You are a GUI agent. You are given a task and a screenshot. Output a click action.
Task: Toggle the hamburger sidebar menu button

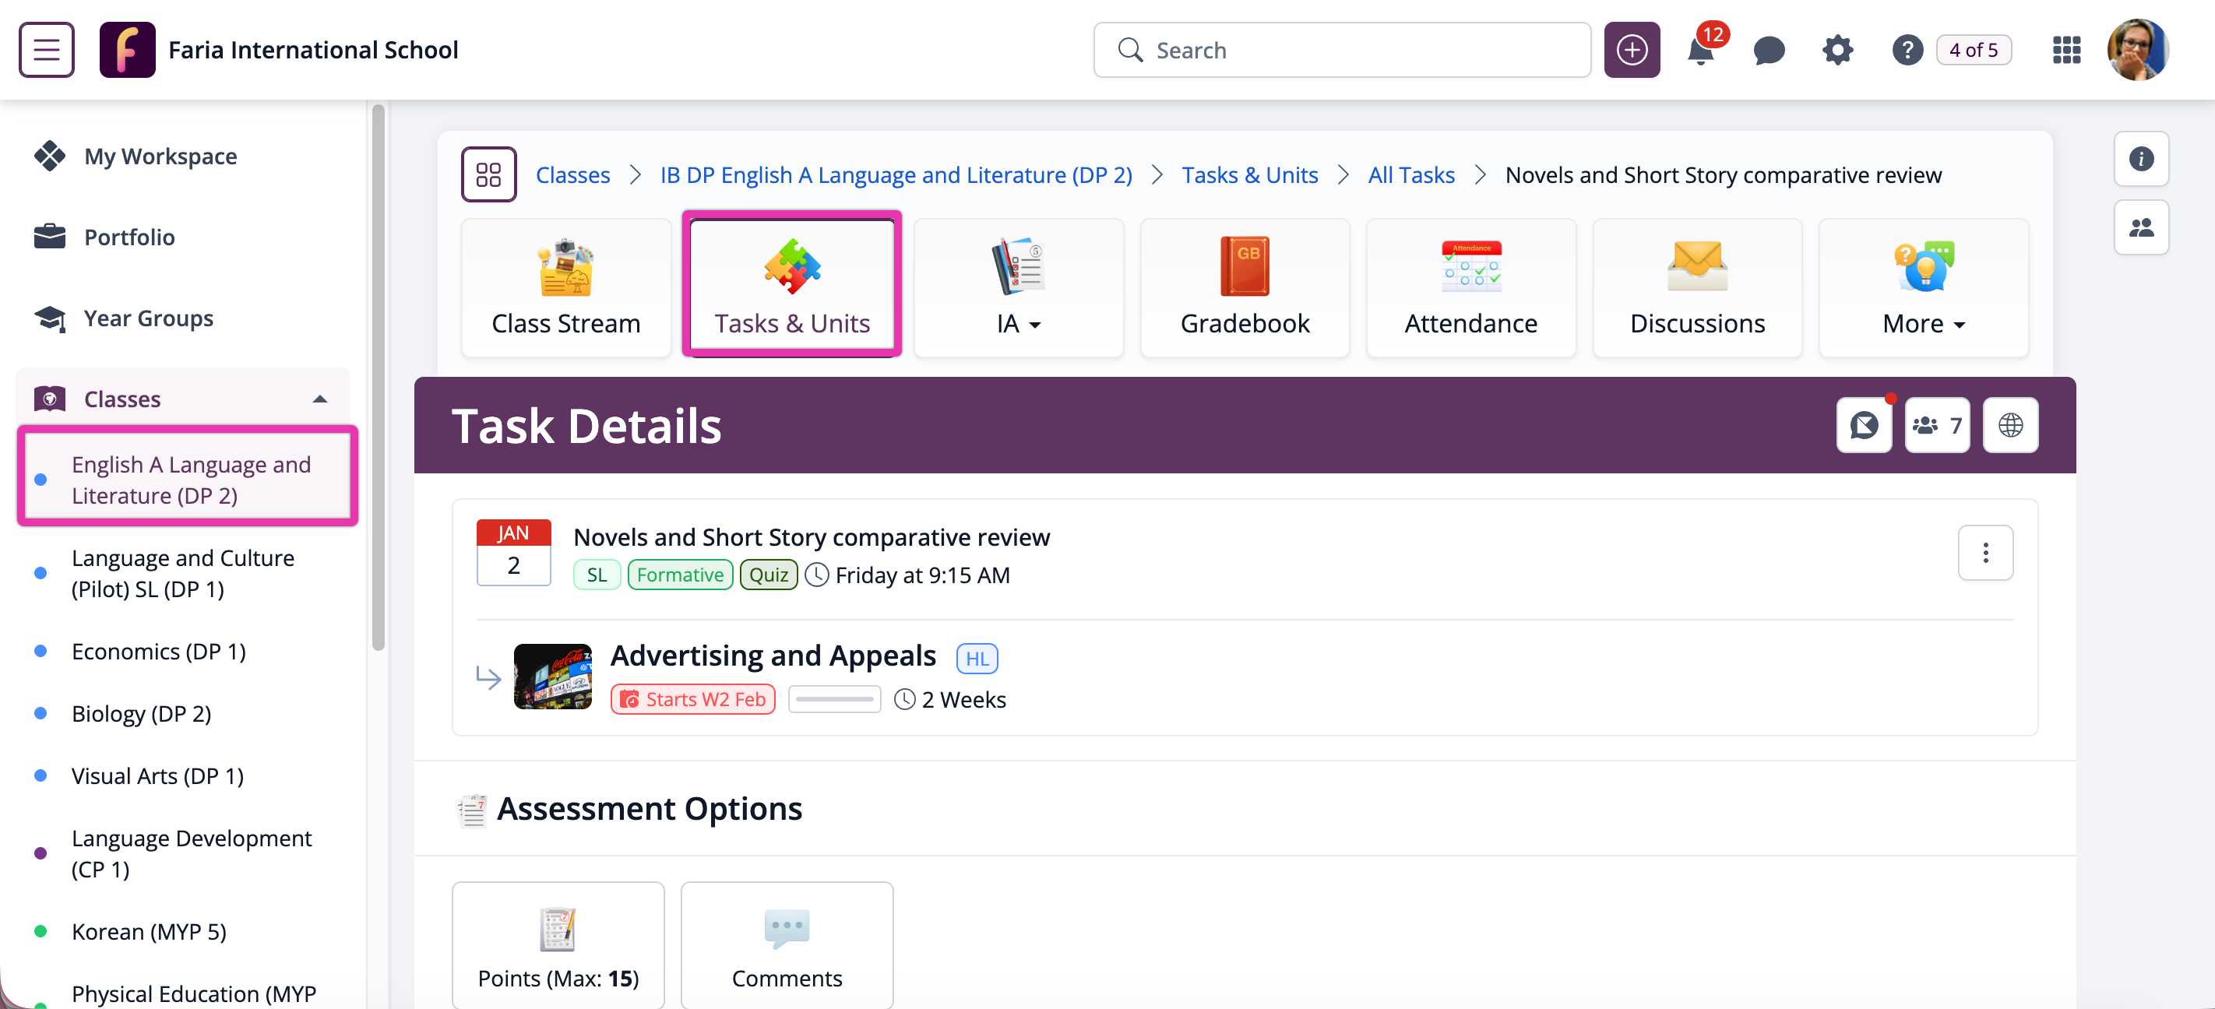coord(47,51)
